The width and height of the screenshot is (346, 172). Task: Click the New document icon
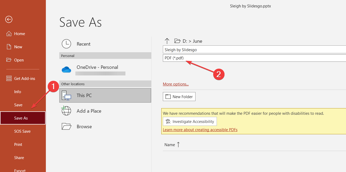9,47
